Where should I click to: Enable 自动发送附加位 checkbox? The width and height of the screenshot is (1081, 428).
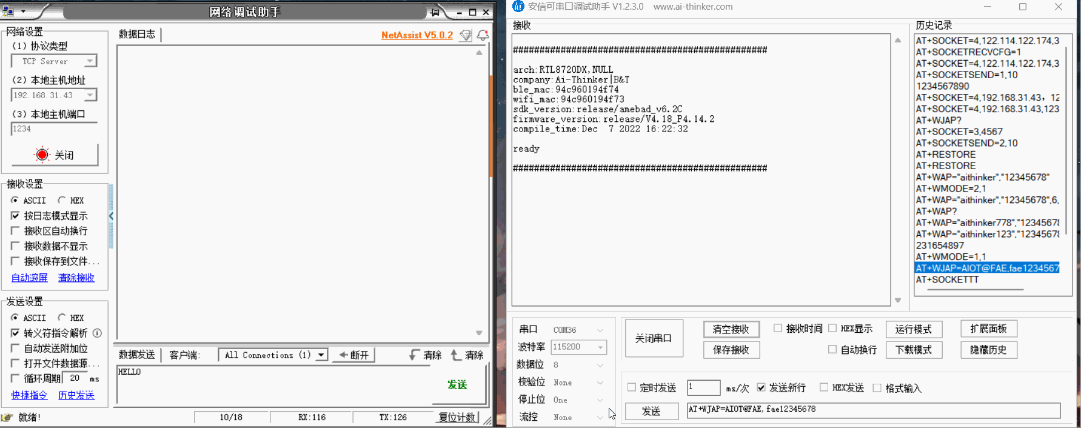pos(15,348)
